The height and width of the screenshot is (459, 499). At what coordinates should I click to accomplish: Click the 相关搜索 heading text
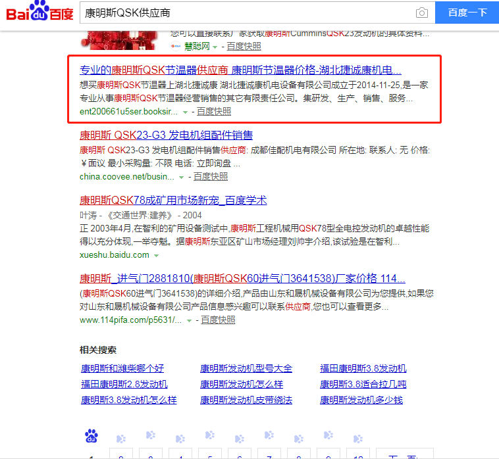pyautogui.click(x=98, y=350)
